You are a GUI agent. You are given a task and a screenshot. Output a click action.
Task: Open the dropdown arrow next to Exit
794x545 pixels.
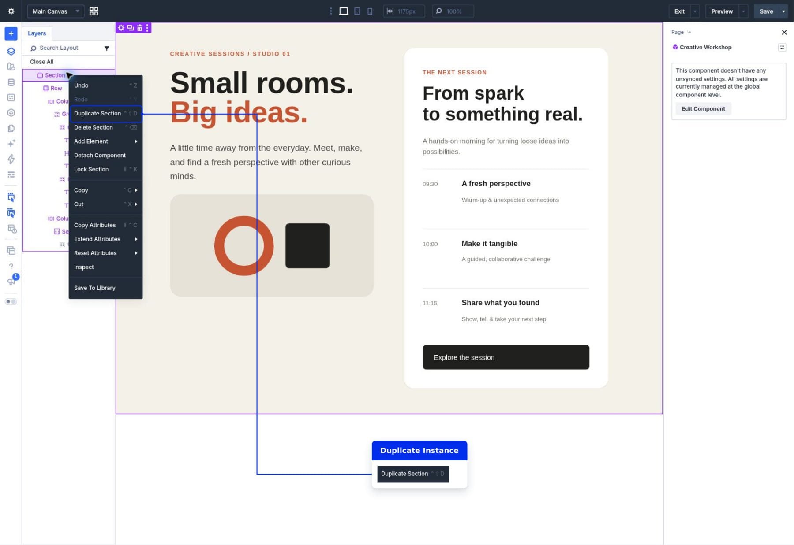695,11
